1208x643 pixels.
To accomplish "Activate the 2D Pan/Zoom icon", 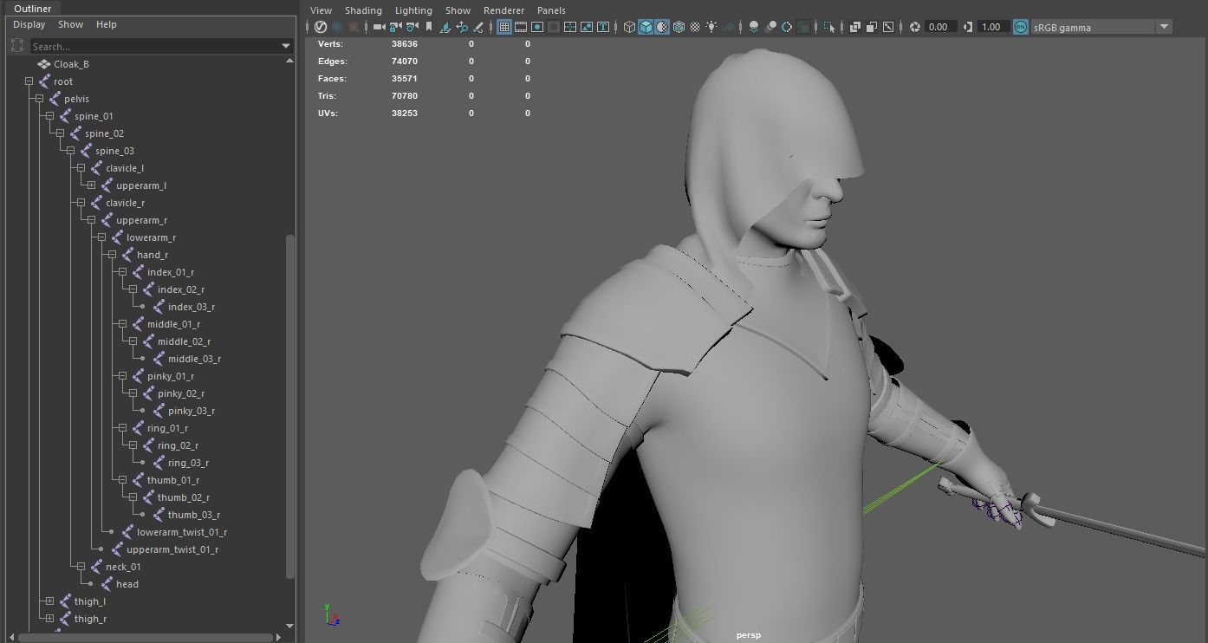I will (462, 27).
